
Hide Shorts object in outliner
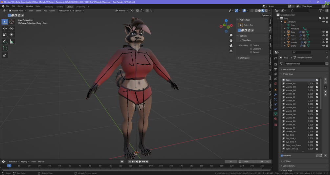(323, 46)
